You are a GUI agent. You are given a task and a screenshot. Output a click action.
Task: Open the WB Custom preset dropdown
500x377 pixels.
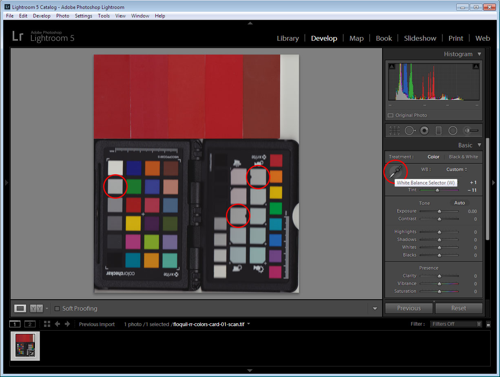(x=457, y=169)
